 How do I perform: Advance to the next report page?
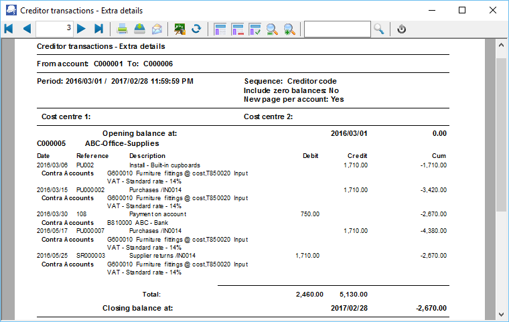click(81, 29)
